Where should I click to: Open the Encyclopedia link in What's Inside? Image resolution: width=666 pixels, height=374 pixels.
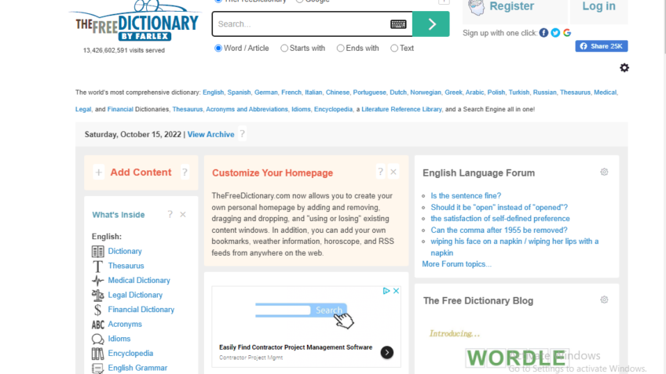130,353
